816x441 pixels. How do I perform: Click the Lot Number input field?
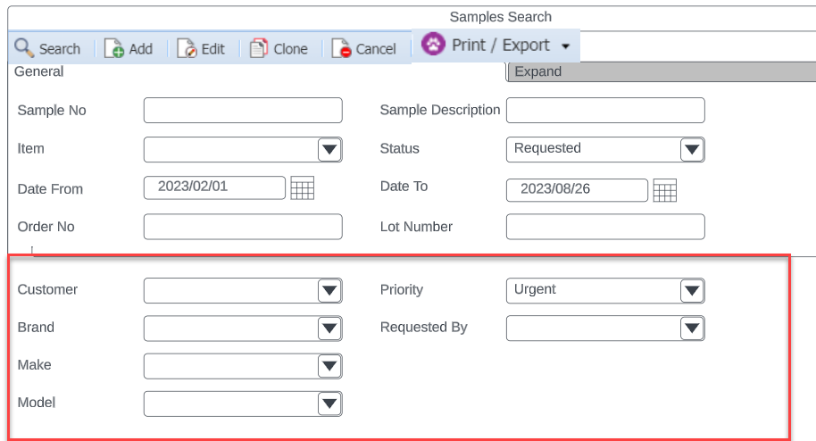pyautogui.click(x=605, y=227)
